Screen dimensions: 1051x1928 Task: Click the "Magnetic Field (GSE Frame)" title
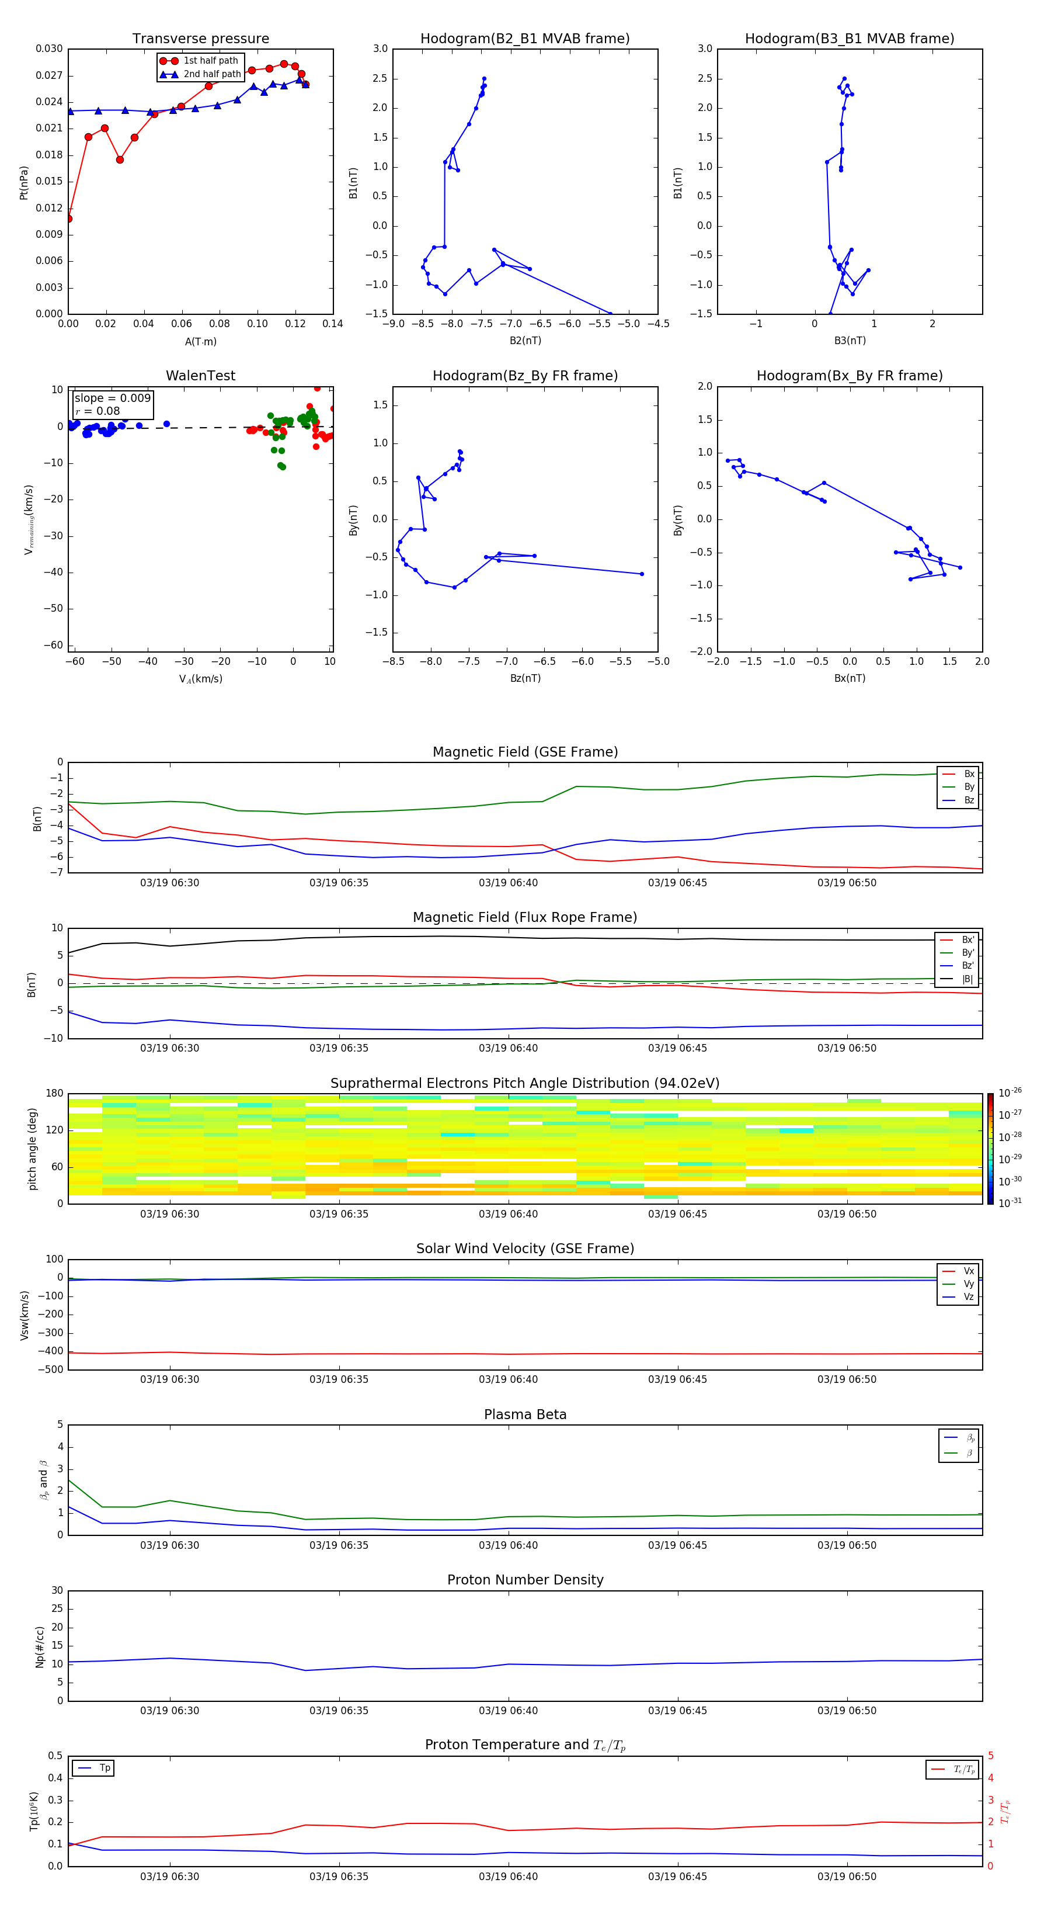click(x=525, y=752)
